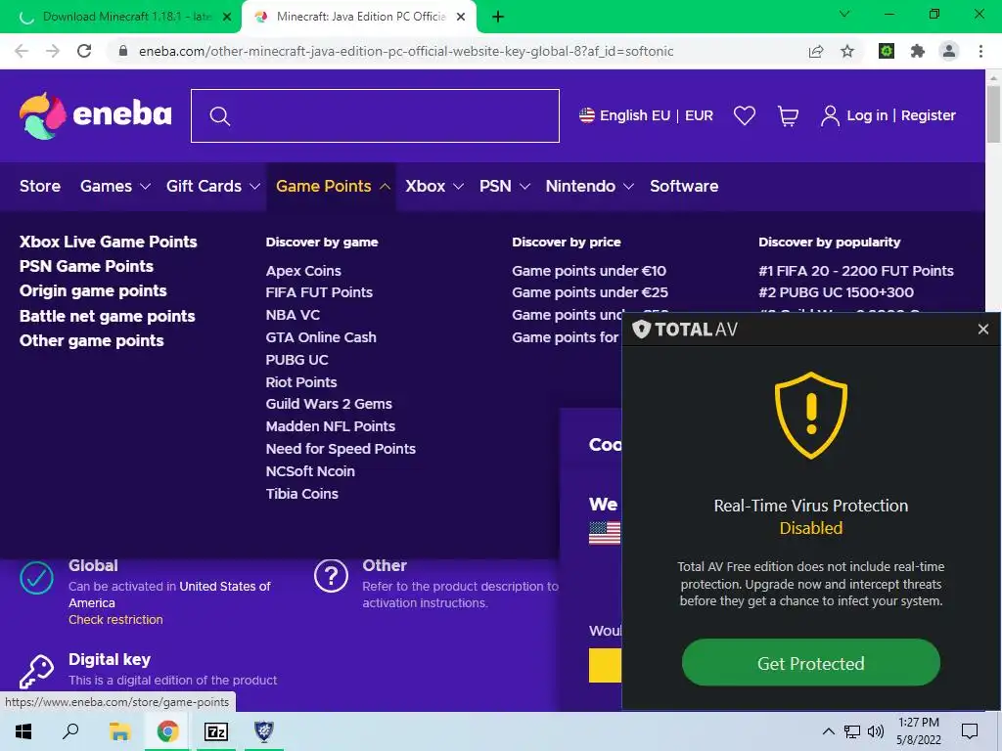Open taskbar search magnifier
1002x751 pixels.
[70, 731]
